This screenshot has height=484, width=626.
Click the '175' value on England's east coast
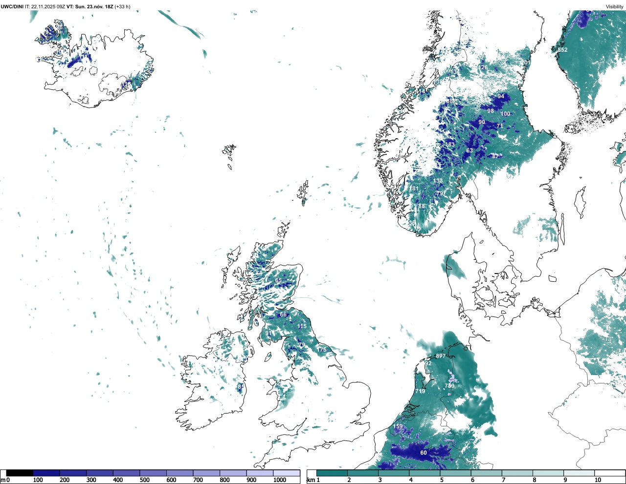321,350
